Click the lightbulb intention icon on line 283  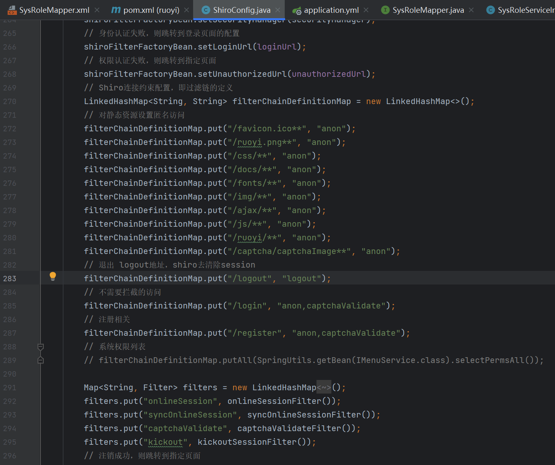point(53,277)
